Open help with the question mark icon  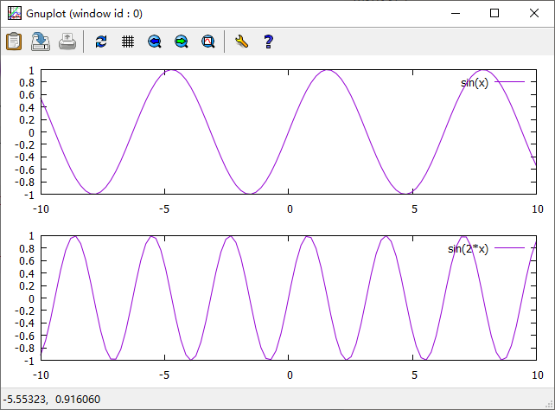268,42
